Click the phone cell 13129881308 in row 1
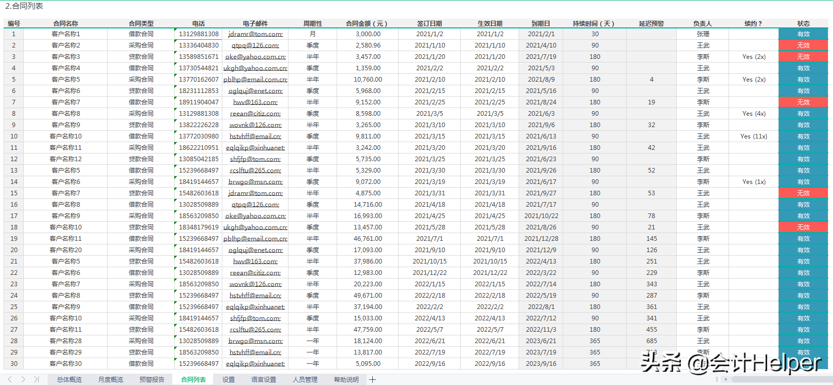 point(199,34)
